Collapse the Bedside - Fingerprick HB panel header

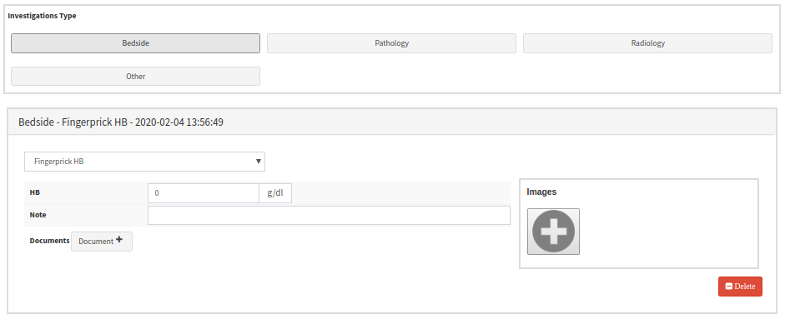[x=391, y=122]
